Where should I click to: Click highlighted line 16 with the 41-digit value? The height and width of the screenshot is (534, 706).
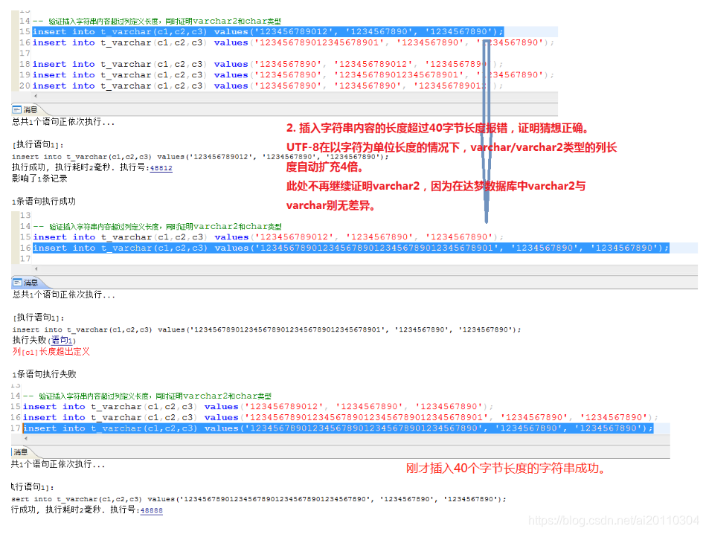coord(351,248)
